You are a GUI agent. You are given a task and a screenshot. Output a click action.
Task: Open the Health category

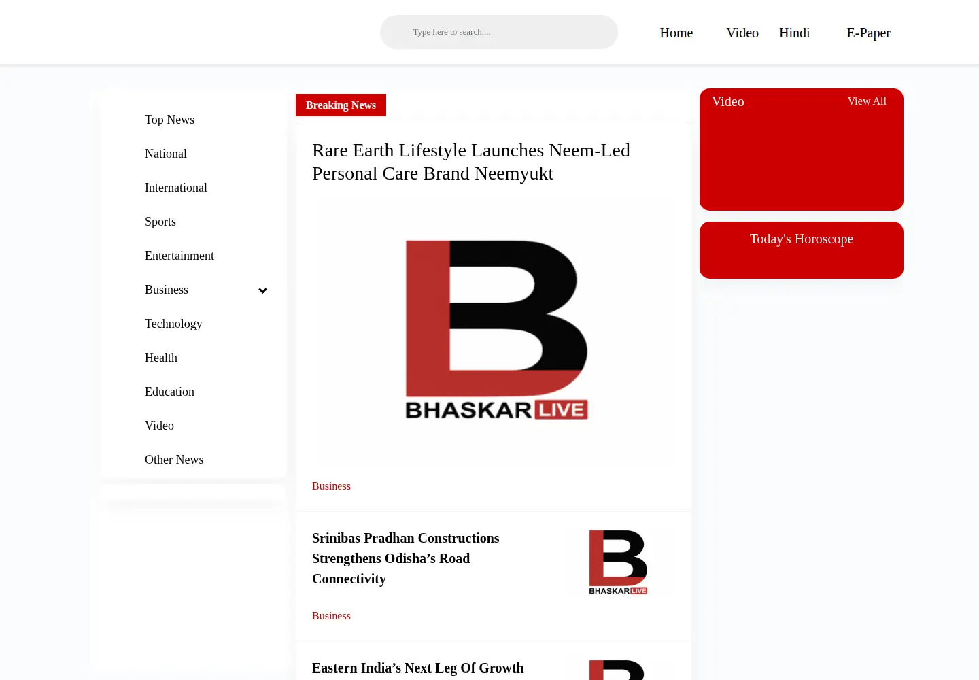click(161, 358)
